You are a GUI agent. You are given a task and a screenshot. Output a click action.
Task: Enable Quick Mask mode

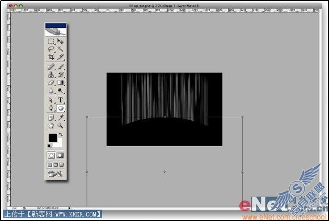(60, 155)
